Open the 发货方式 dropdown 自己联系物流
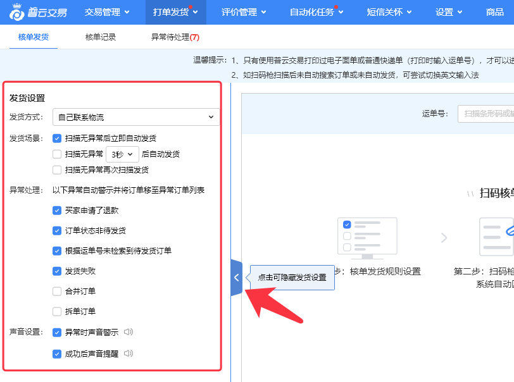 (136, 117)
